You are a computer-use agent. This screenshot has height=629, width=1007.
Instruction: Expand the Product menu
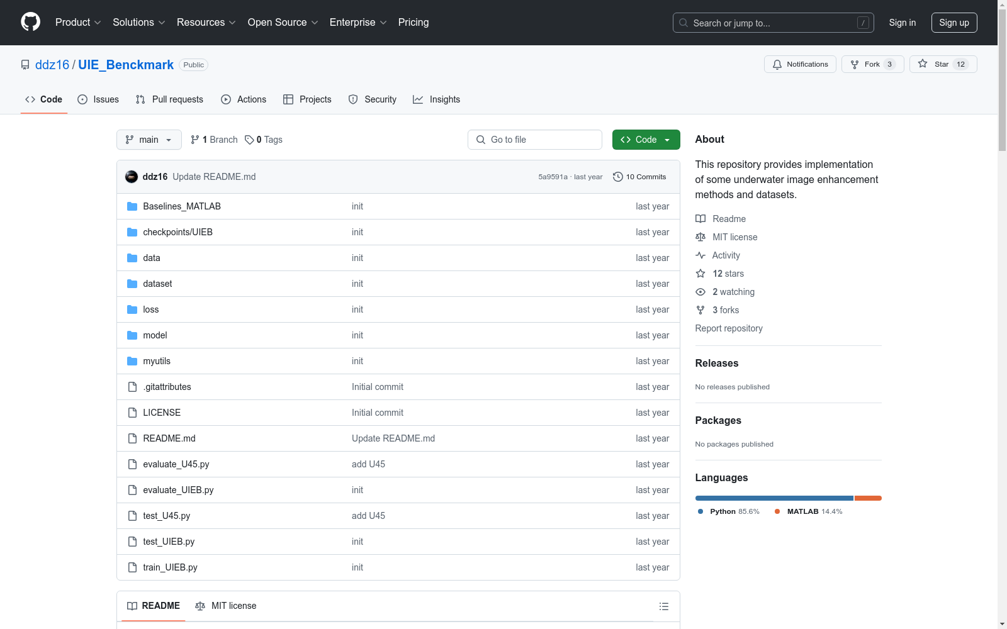point(78,23)
